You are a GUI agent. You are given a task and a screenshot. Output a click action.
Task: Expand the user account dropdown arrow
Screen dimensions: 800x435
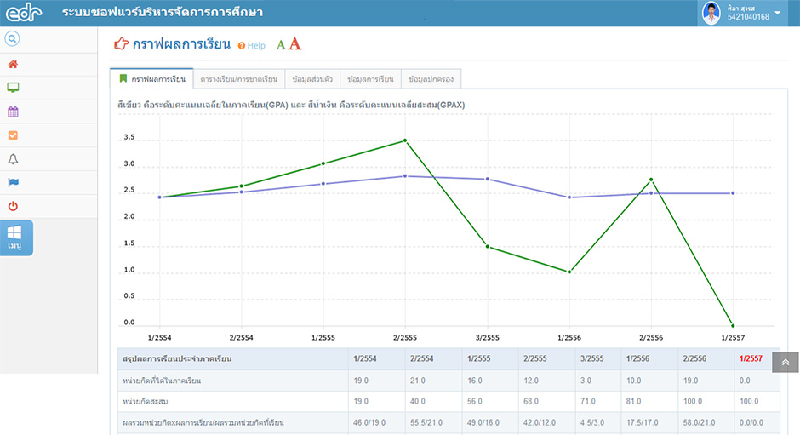778,13
